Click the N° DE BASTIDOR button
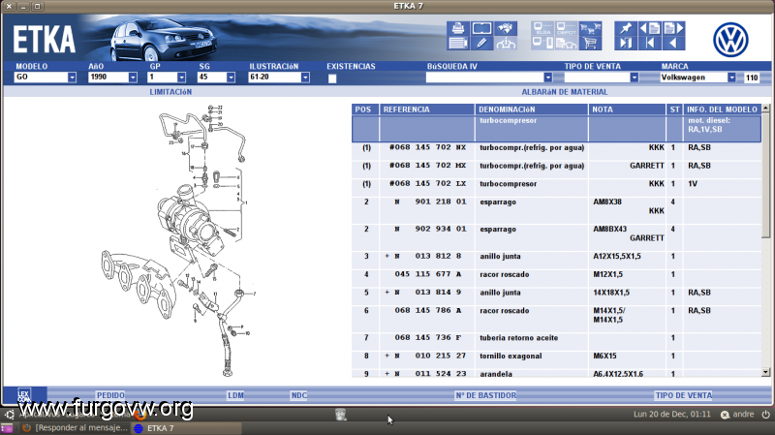Screen dimensions: 775x435 click(485, 395)
